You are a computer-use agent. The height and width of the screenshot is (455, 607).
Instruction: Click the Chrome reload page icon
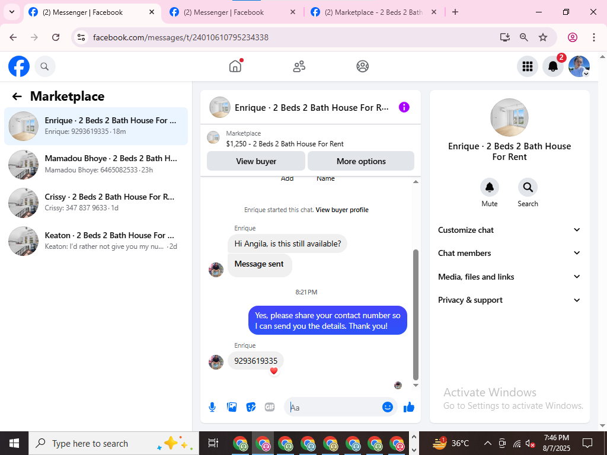pos(56,37)
